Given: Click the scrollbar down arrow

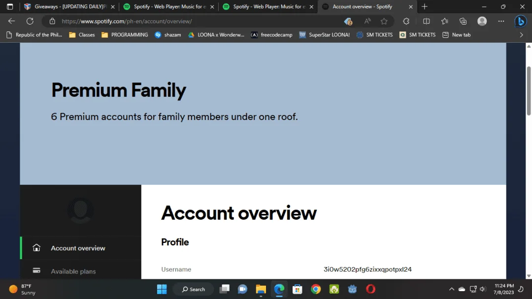Looking at the screenshot, I should pyautogui.click(x=529, y=275).
